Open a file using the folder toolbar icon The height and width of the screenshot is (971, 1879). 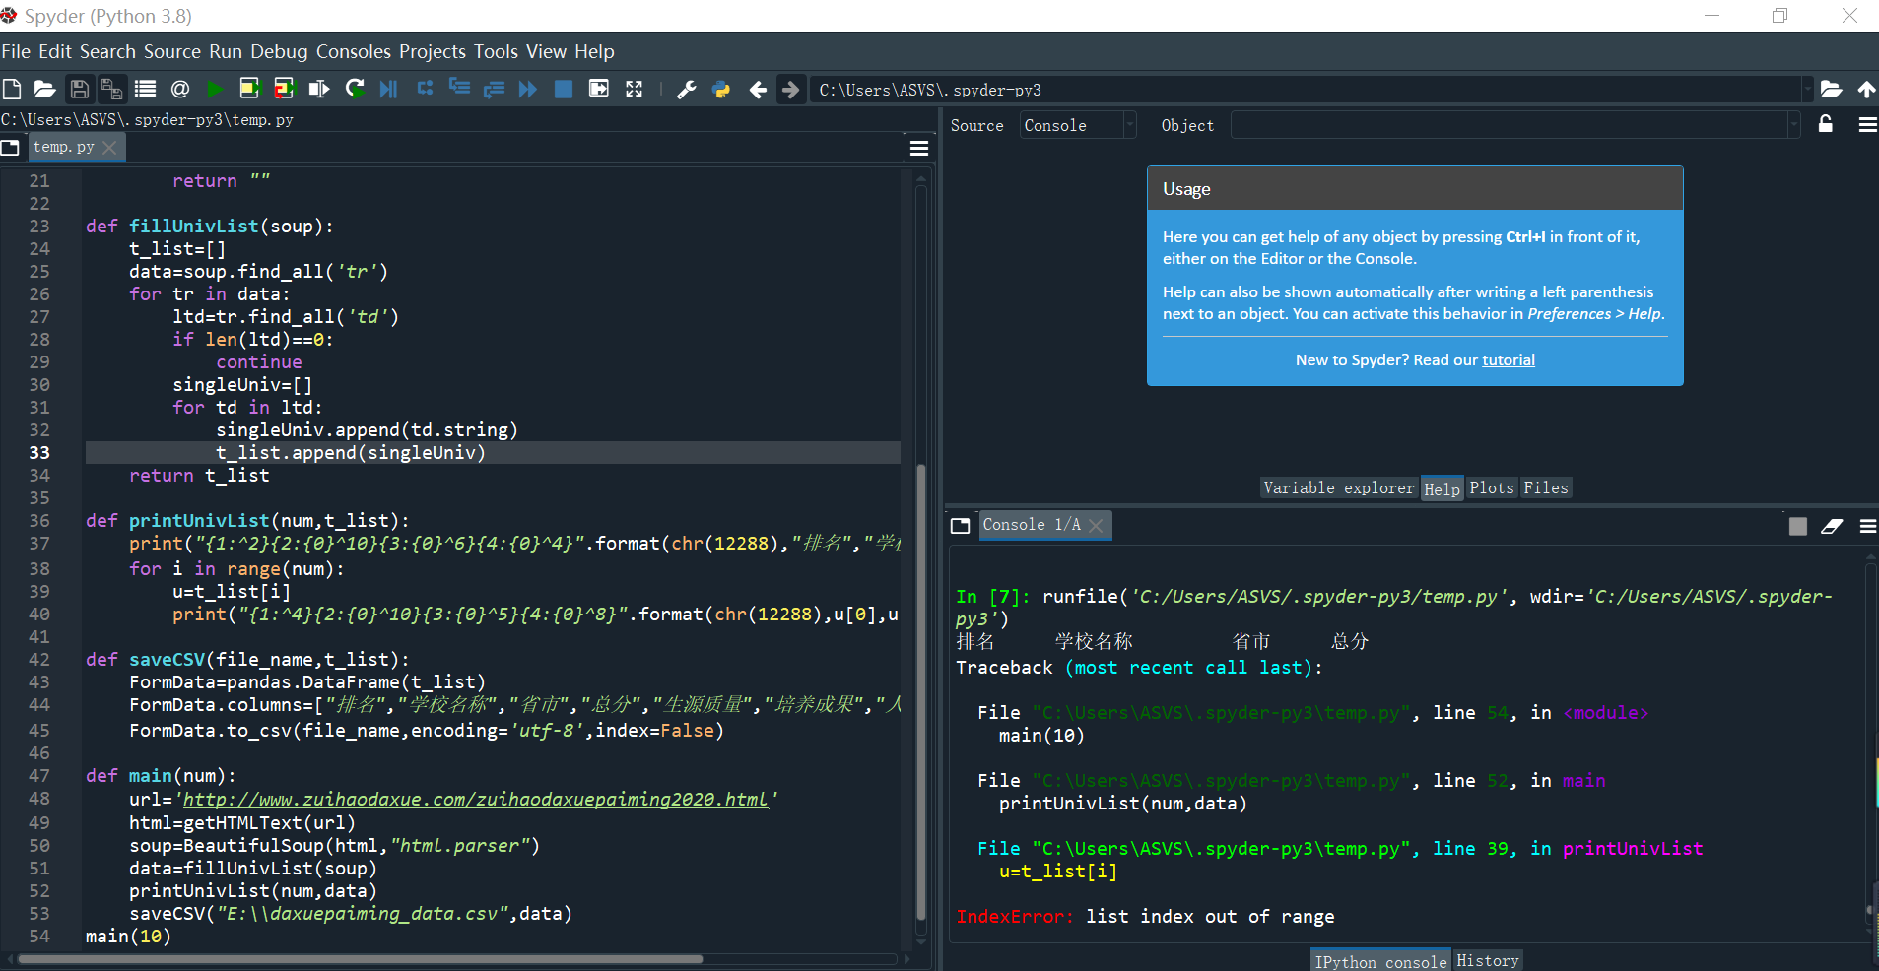[44, 90]
